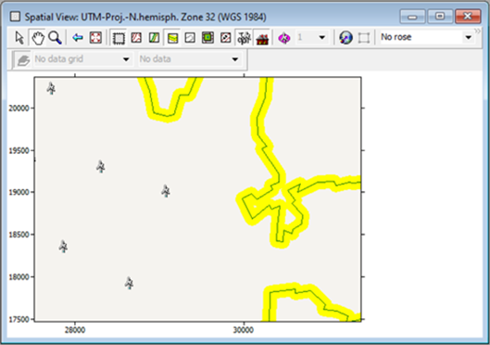The width and height of the screenshot is (490, 345).
Task: Toggle the yellow height contour layer
Action: (172, 38)
